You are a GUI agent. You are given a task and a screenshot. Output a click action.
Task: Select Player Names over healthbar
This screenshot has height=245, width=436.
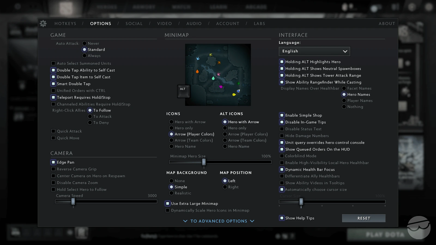tap(344, 100)
